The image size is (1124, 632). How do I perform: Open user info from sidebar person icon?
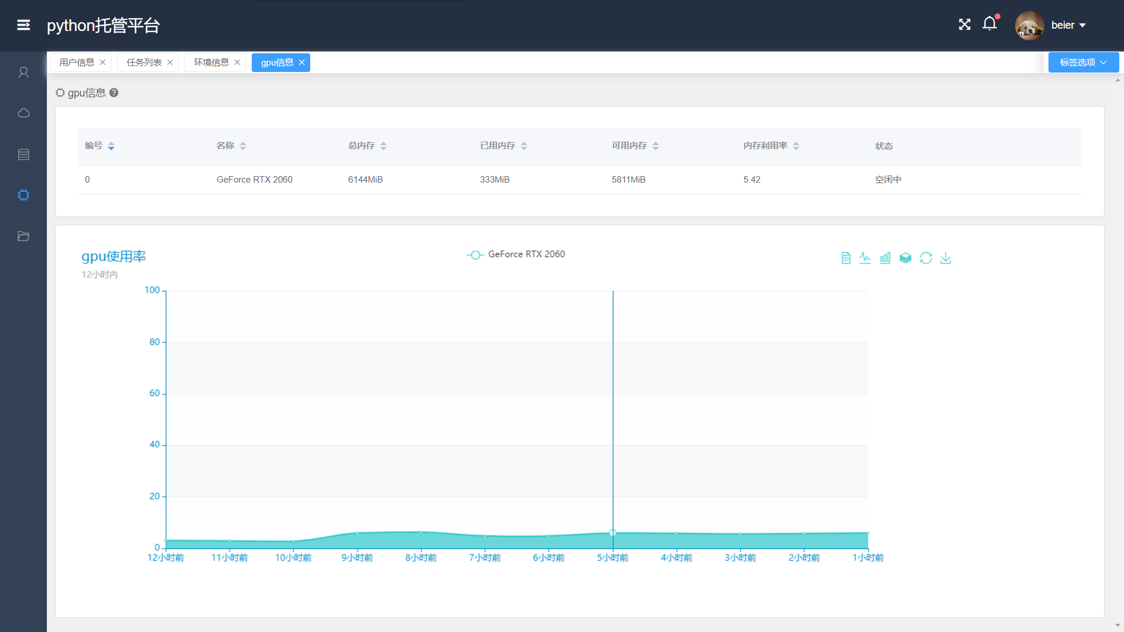click(x=23, y=73)
